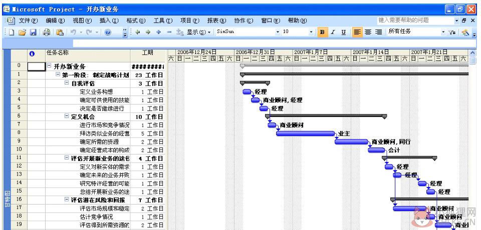Image resolution: width=481 pixels, height=230 pixels.
Task: Select the Gantt bar for 拜访类似业务的经营 labeled 业主
Action: (x=305, y=133)
